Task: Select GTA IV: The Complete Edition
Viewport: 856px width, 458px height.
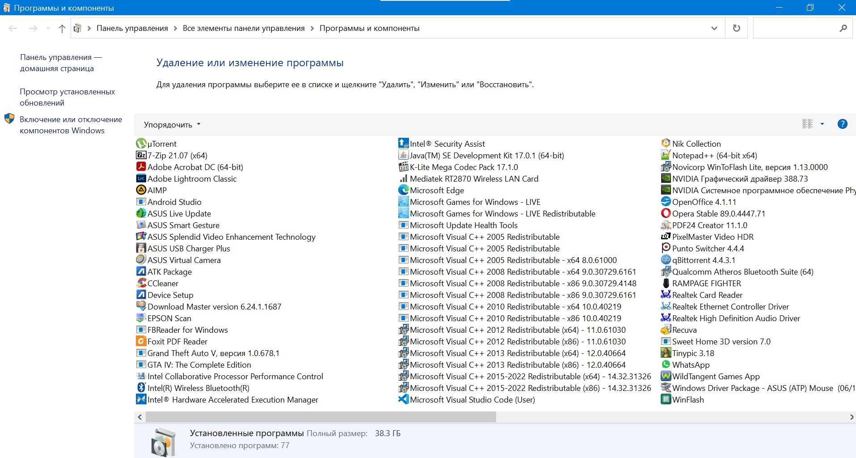Action: (199, 365)
